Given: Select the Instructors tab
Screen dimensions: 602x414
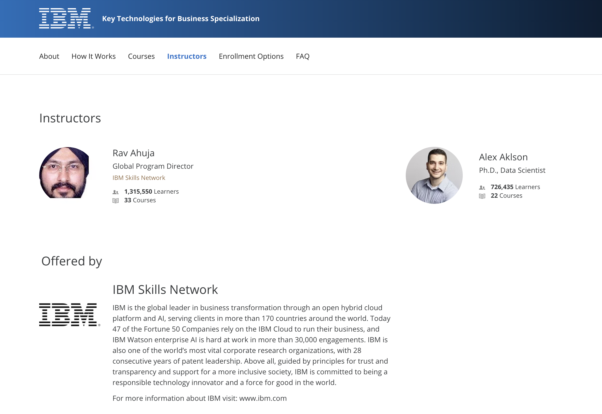Looking at the screenshot, I should (x=187, y=56).
